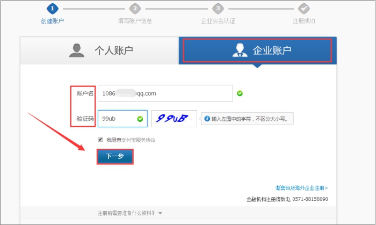Image resolution: width=376 pixels, height=225 pixels.
Task: Open 港澳台及海外企业注册 link
Action: coord(301,188)
